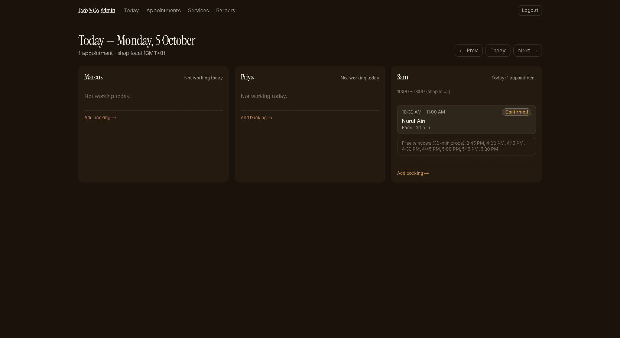Viewport: 620px width, 338px height.
Task: Add booking for Priya
Action: pos(257,118)
